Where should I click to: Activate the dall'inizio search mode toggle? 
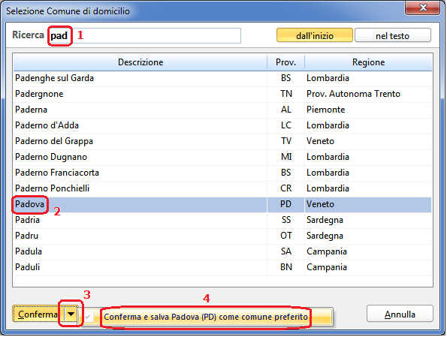pyautogui.click(x=315, y=35)
